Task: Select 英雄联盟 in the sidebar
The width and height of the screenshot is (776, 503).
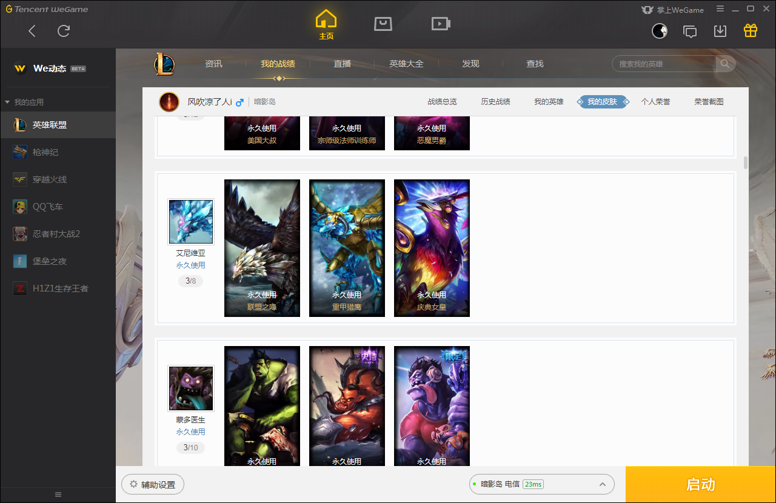Action: (58, 125)
